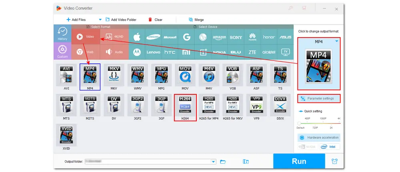Choose the 3GP2 format icon
Image resolution: width=400 pixels, height=172 pixels.
pos(138,105)
